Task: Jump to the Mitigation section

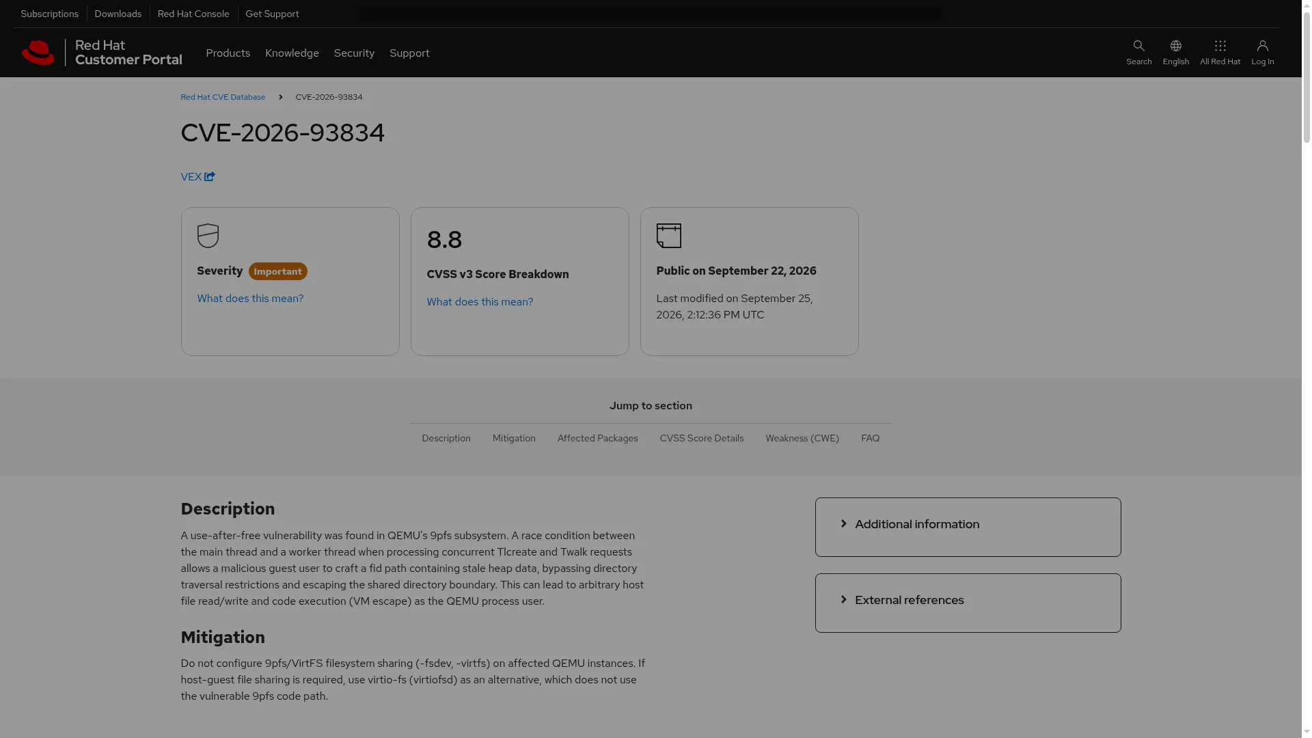Action: pos(514,438)
